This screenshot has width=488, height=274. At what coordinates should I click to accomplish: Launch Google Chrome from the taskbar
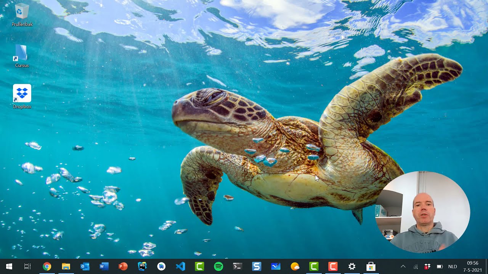point(47,266)
